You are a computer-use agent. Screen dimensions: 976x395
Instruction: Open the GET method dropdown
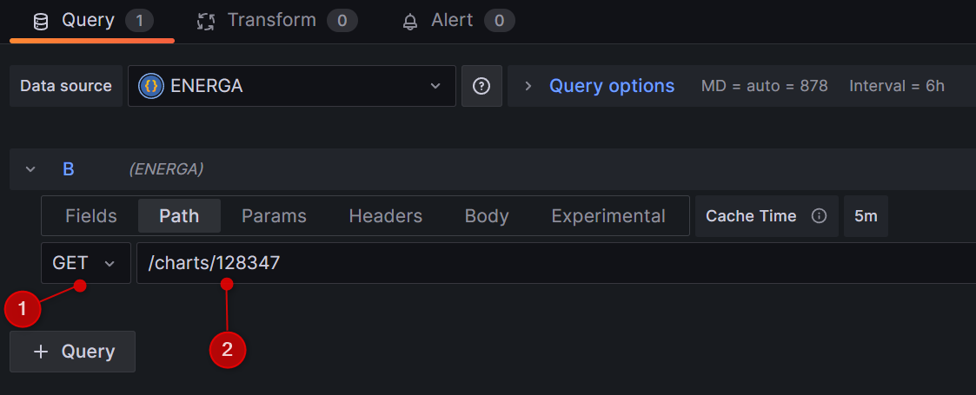click(x=85, y=263)
